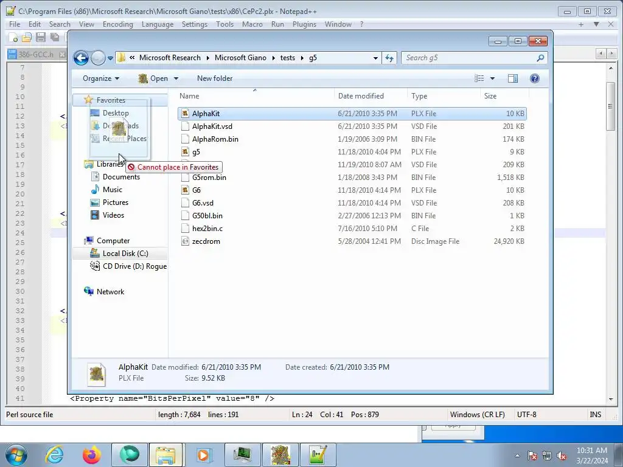
Task: Create a New folder
Action: (x=215, y=78)
